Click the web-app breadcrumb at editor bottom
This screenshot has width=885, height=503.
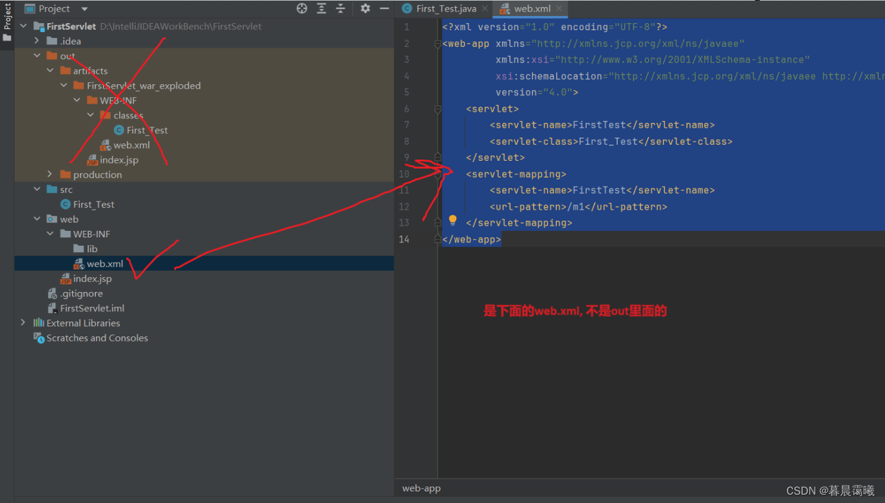tap(422, 488)
